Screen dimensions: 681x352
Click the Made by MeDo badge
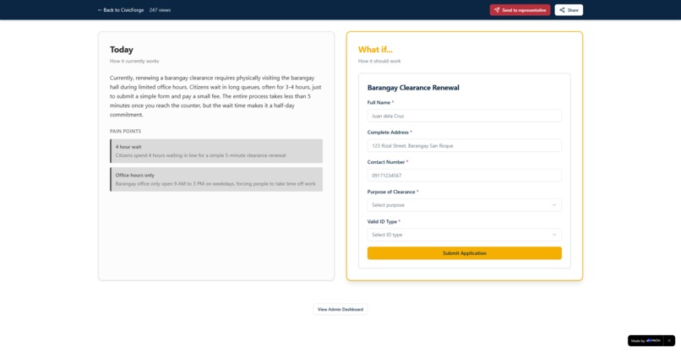tap(646, 341)
